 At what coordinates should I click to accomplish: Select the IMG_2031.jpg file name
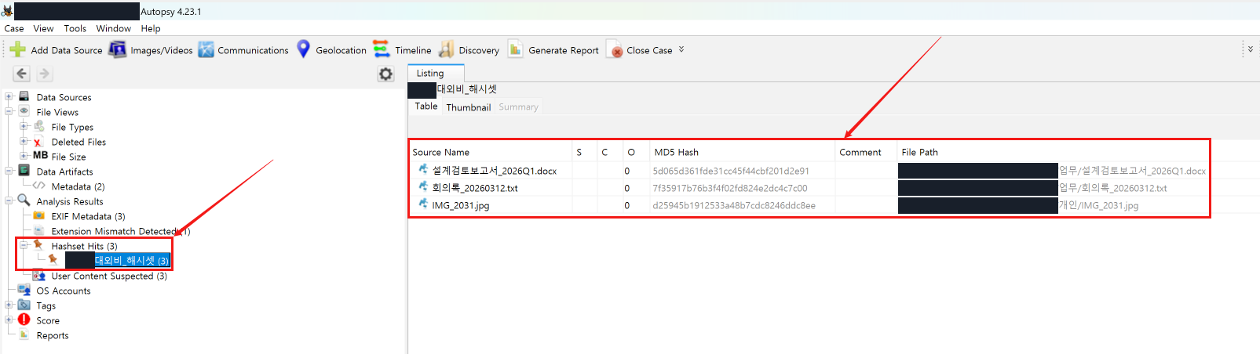tap(460, 205)
